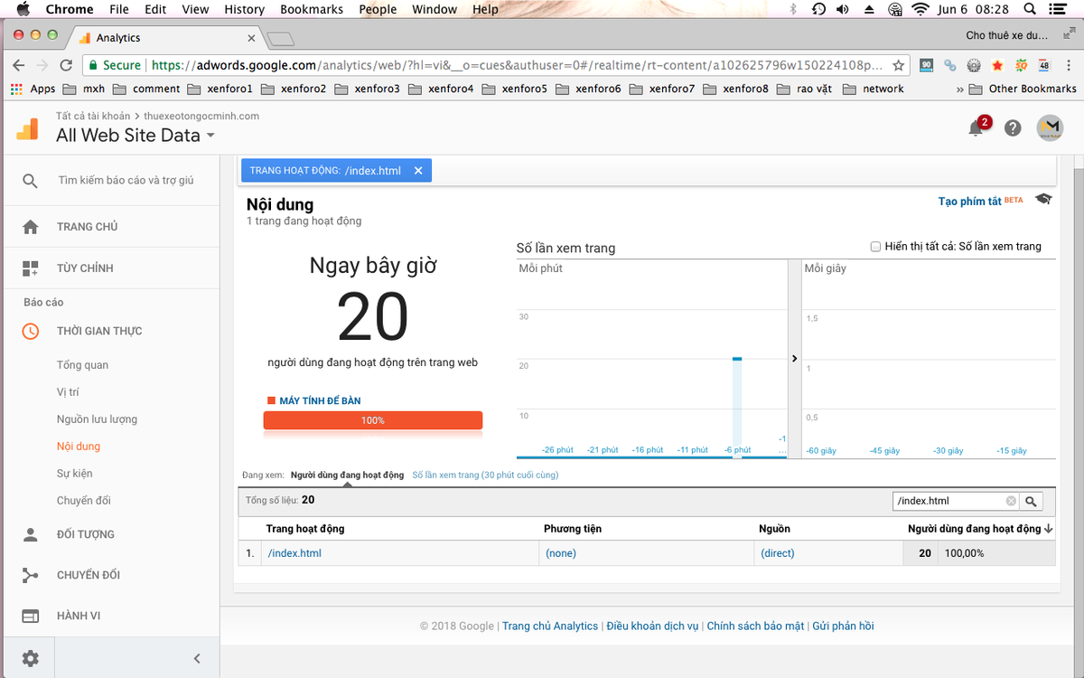Click the sidebar search reports field
The width and height of the screenshot is (1084, 678).
click(x=126, y=181)
